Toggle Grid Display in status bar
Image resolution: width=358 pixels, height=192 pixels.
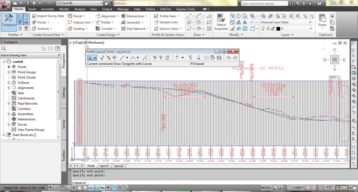point(62,188)
